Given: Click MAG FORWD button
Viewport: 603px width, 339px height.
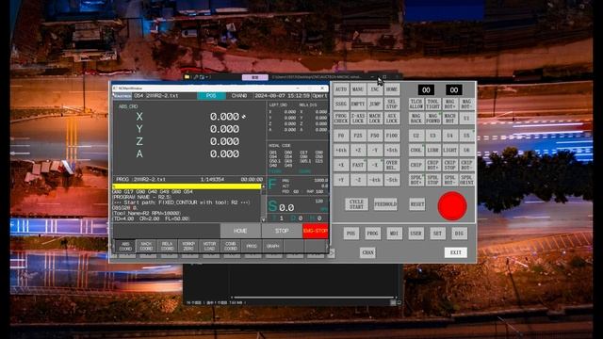Looking at the screenshot, I should click(433, 118).
